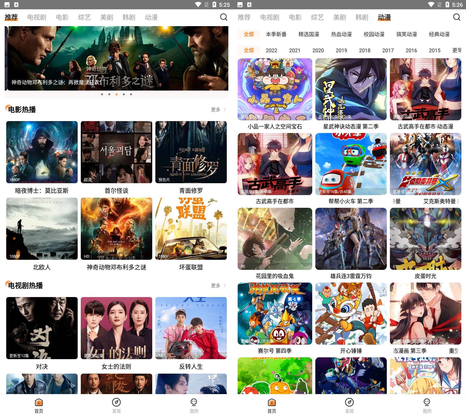Switch to the 韩剧 tab on the 推荐 page
Viewport: 466px width, 414px height.
[129, 17]
